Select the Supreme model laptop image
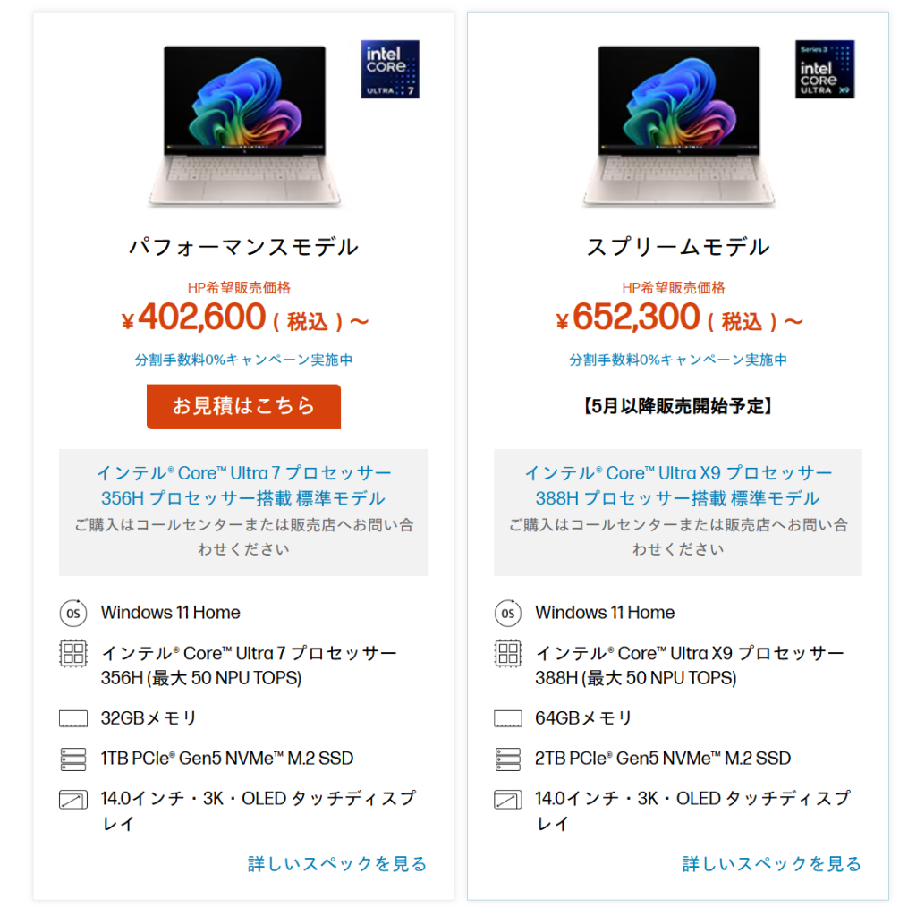This screenshot has height=916, width=908. coord(677,125)
